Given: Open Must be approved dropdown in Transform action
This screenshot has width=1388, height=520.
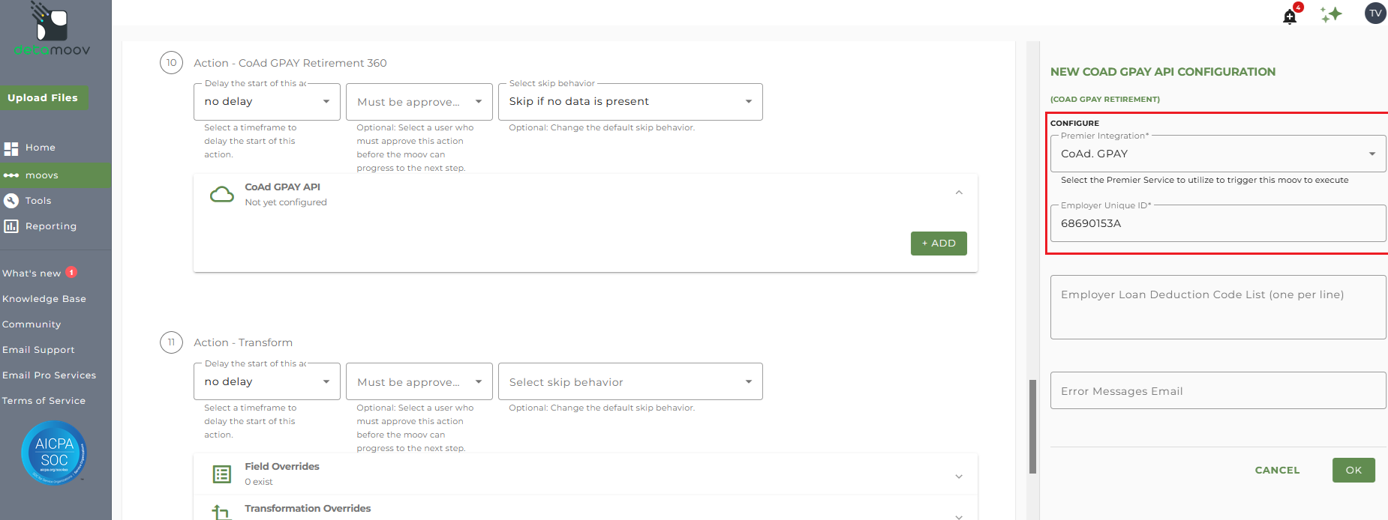Looking at the screenshot, I should point(419,381).
